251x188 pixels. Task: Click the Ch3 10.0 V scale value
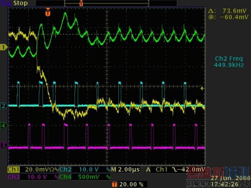click(37, 177)
